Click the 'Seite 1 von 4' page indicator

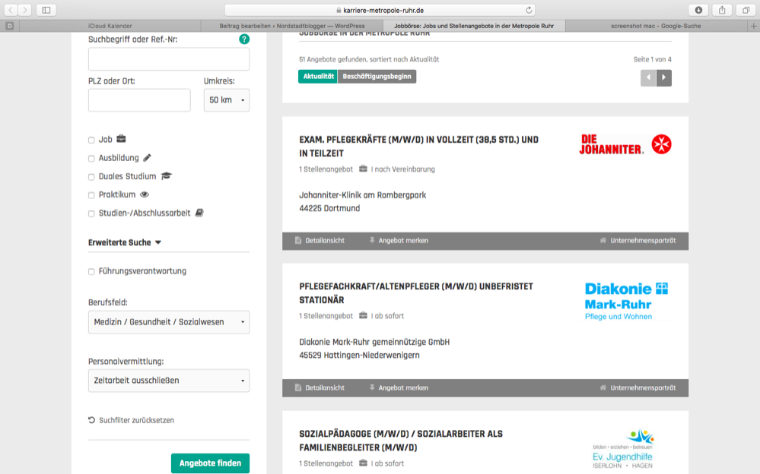tap(653, 59)
